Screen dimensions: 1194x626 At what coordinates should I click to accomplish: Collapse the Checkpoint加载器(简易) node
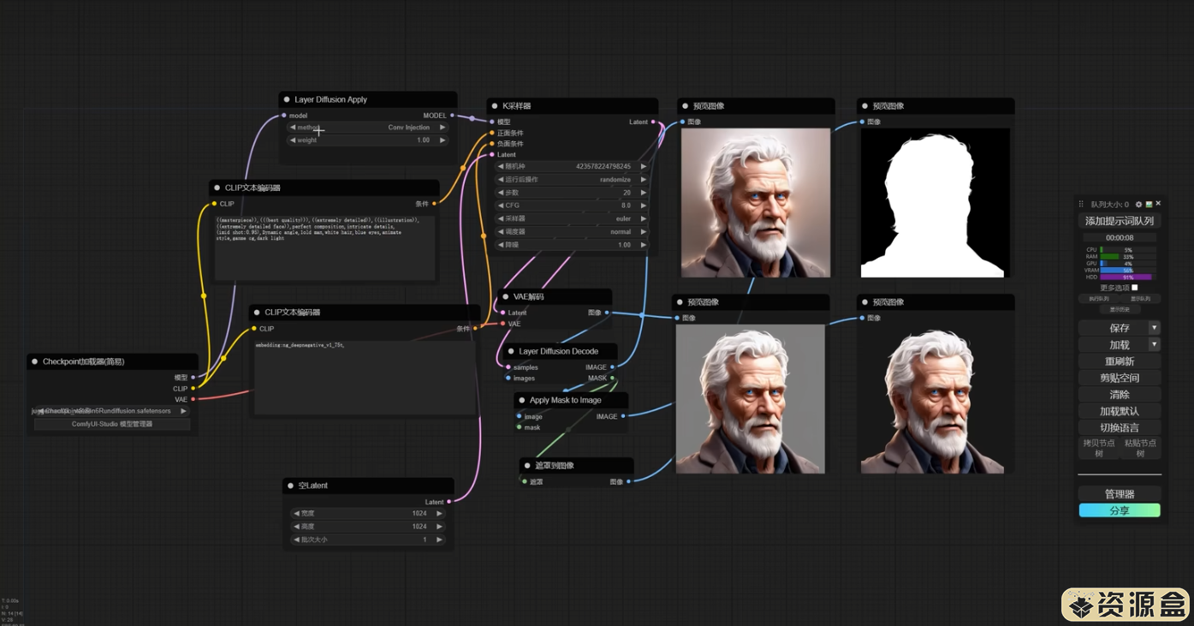(x=35, y=361)
